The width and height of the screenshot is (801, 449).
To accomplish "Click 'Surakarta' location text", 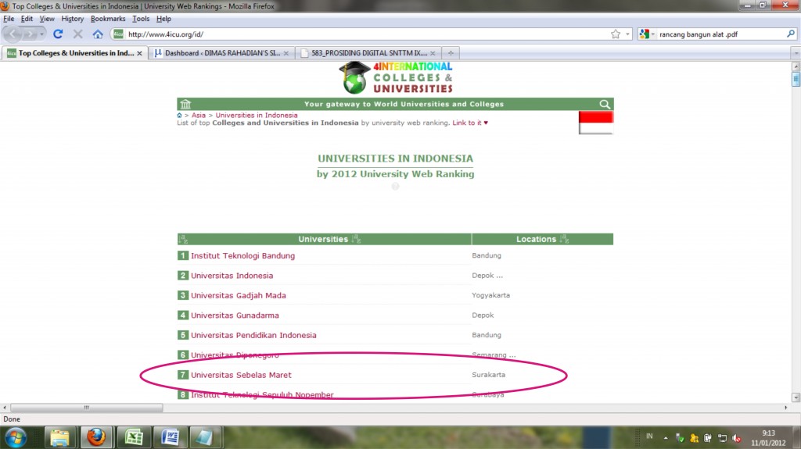I will tap(488, 375).
